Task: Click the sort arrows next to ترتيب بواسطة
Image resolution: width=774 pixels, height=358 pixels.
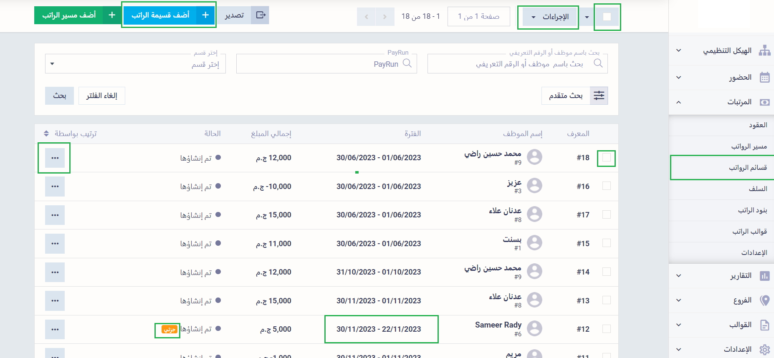Action: [46, 134]
